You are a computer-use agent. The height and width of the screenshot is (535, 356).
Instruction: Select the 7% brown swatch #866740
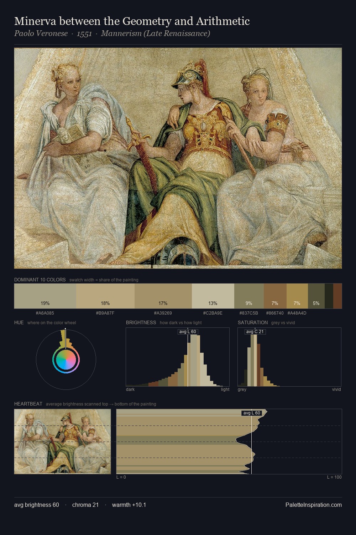(x=275, y=296)
